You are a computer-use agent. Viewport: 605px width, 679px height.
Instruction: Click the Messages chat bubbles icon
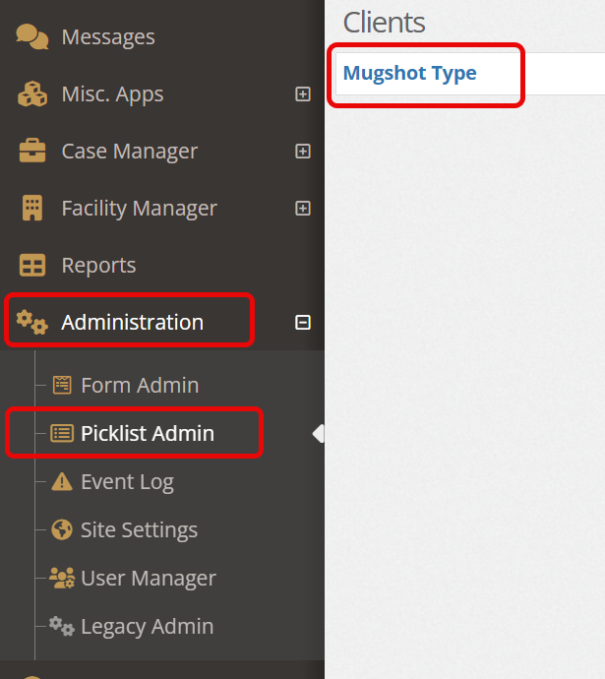(32, 36)
